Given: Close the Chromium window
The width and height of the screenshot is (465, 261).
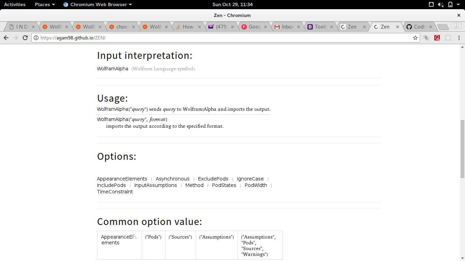Looking at the screenshot, I should [x=459, y=15].
